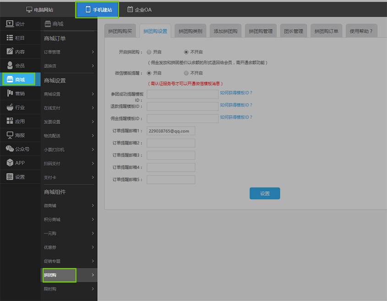Image resolution: width=387 pixels, height=301 pixels.
Task: Select 开启 radio for 开启拼团购
Action: point(149,52)
